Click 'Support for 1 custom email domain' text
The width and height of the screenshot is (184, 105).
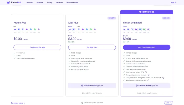point(83,61)
